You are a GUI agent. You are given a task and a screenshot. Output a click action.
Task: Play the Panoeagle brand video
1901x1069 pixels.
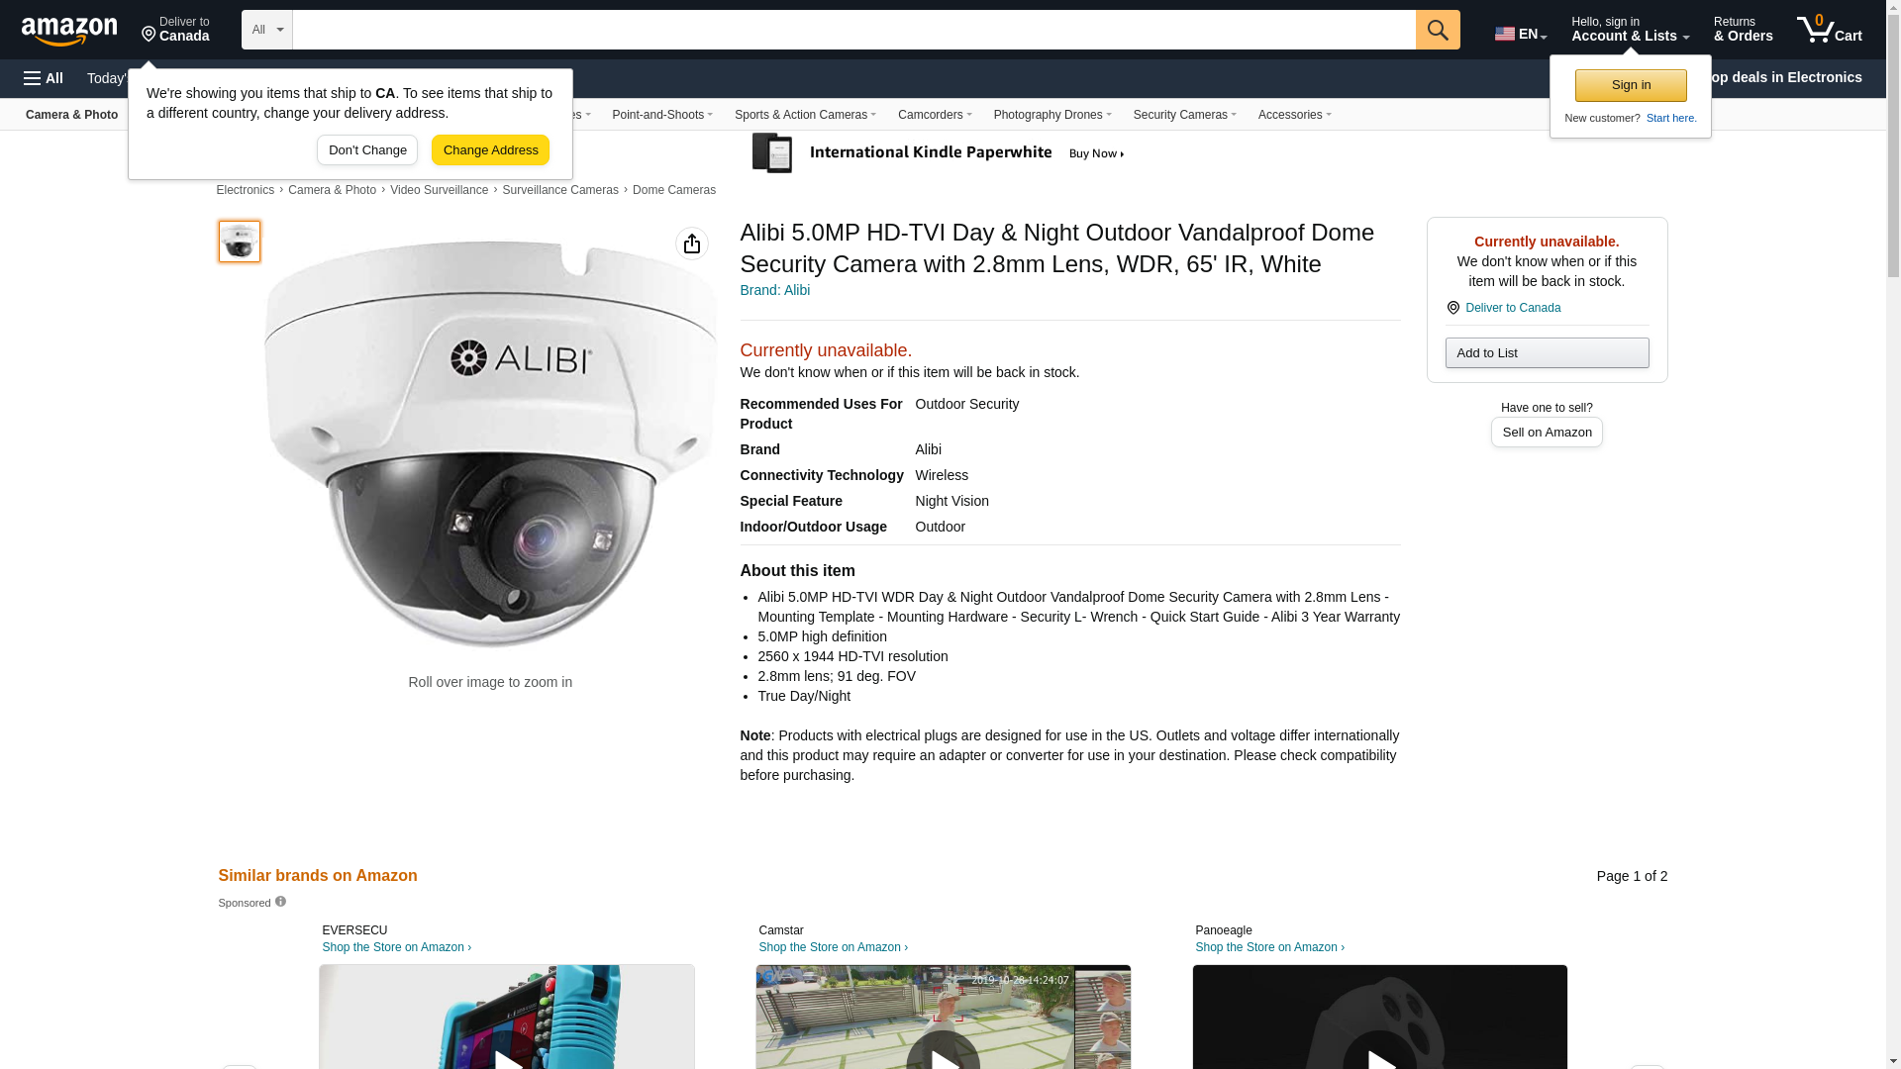point(1379,1054)
